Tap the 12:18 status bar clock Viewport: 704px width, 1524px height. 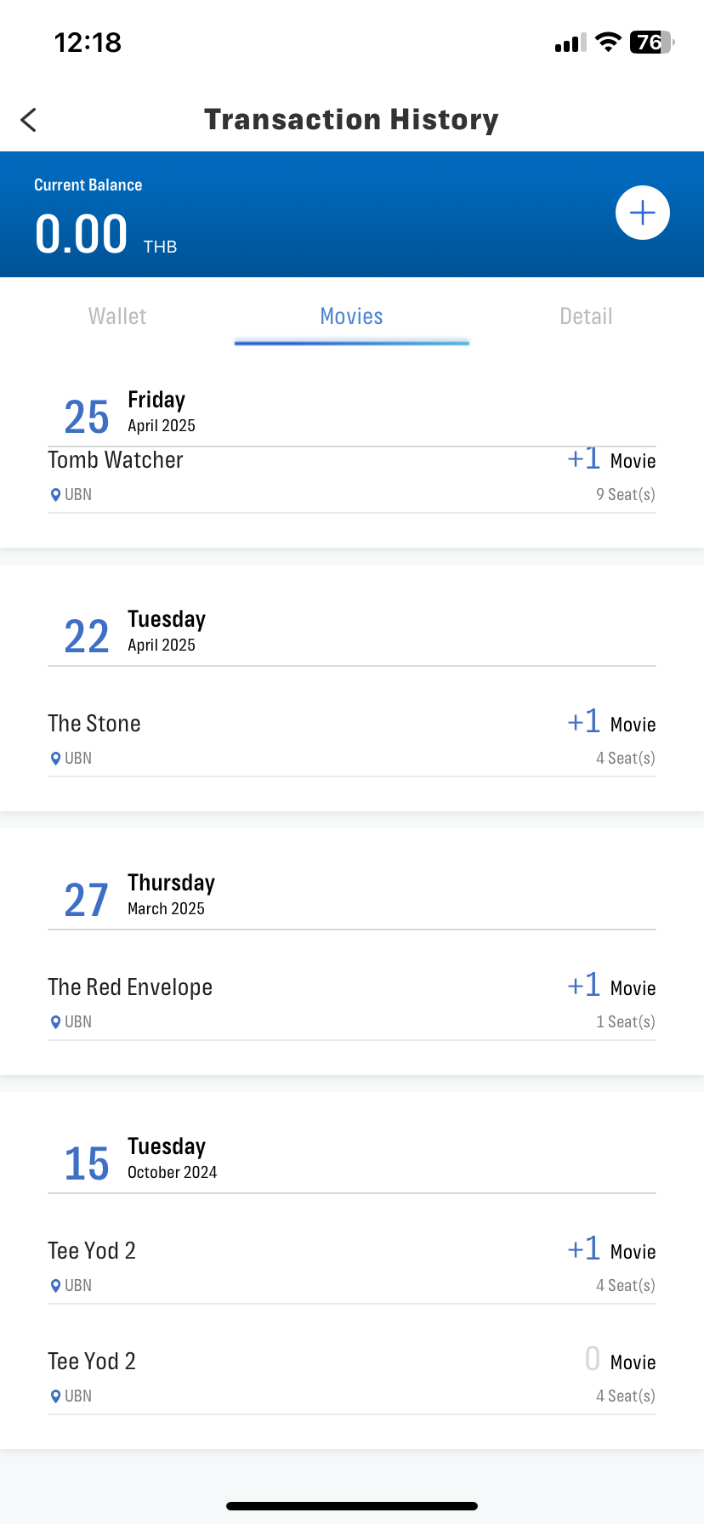pyautogui.click(x=88, y=43)
